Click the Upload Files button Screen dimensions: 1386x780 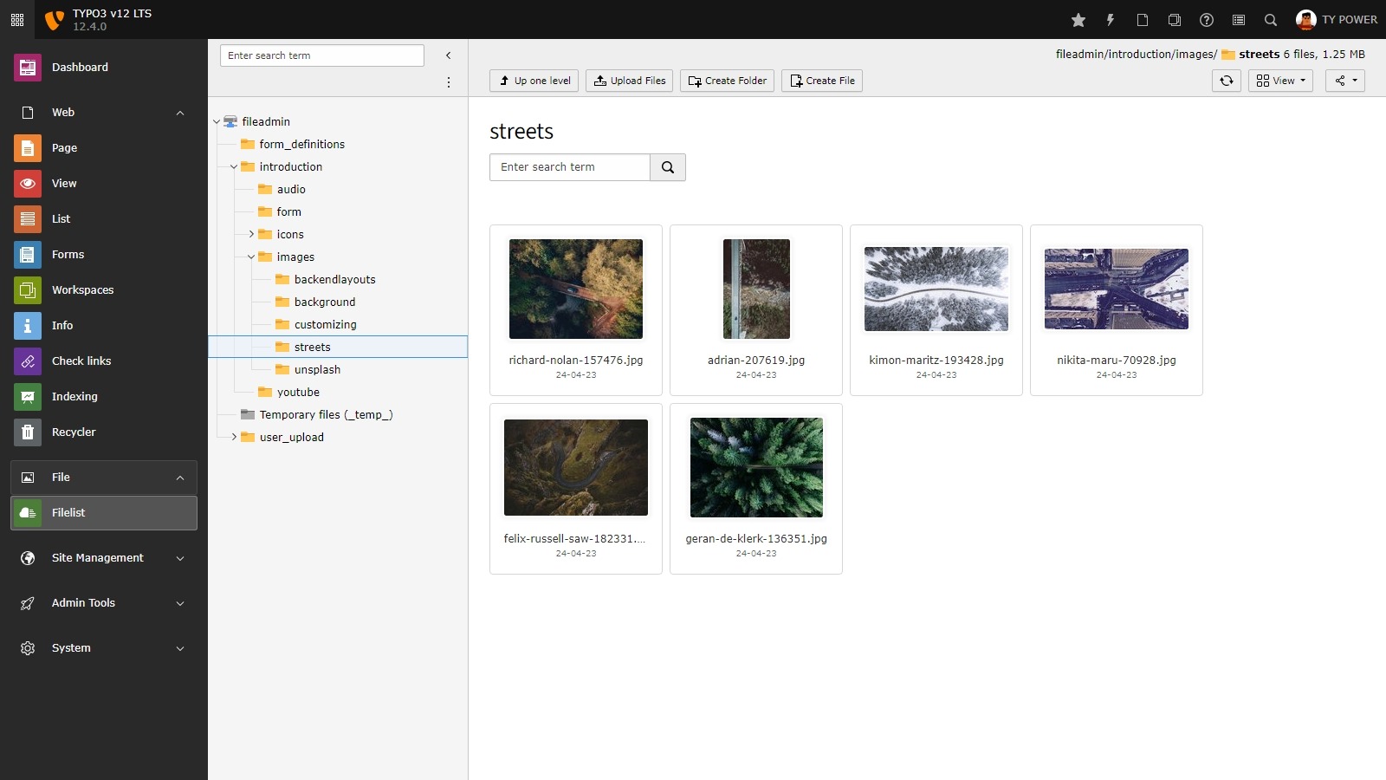[629, 81]
